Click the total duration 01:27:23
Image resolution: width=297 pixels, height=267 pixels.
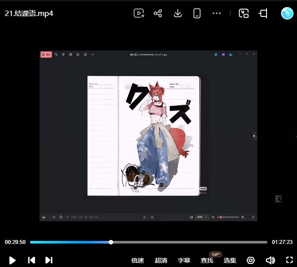pos(282,242)
